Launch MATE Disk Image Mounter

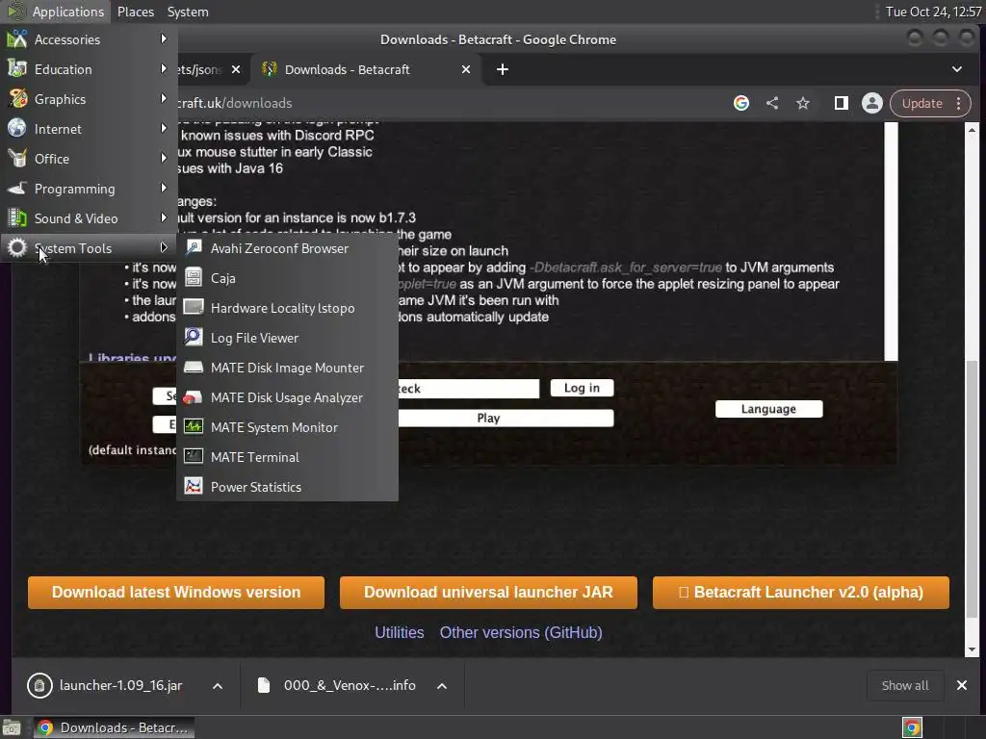tap(287, 368)
